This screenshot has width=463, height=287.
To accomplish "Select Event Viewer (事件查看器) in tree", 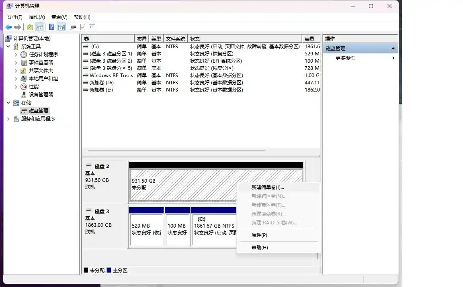I will click(x=41, y=63).
